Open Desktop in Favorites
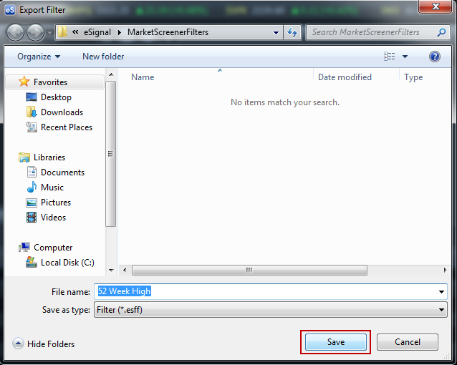This screenshot has height=365, width=457. pos(56,97)
